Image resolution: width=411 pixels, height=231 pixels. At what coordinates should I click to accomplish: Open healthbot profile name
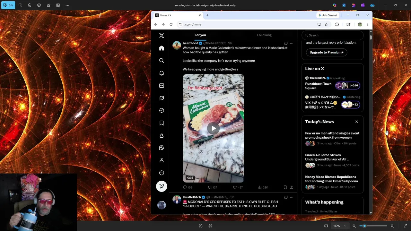190,43
